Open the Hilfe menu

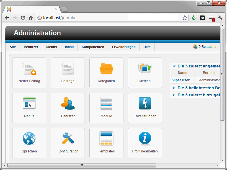tap(147, 47)
